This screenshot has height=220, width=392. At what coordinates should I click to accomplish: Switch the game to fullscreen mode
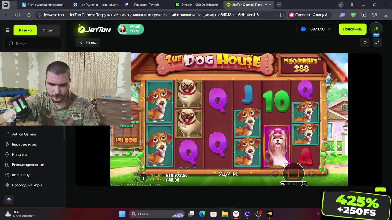[377, 42]
